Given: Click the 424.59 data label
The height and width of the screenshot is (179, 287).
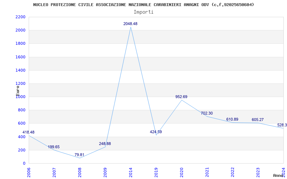Looking at the screenshot, I should tap(156, 132).
